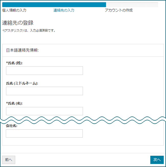This screenshot has width=166, height=167.
Task: Click the wavy omission divider line
Action: coord(83,120)
